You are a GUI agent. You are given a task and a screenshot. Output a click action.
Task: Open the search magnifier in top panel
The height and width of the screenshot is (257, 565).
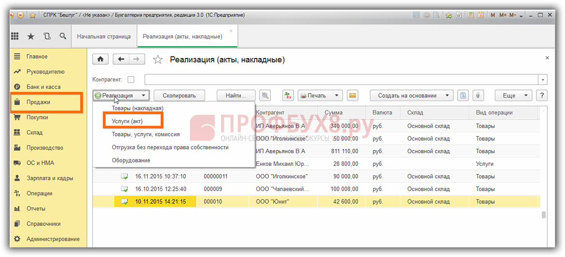62,36
